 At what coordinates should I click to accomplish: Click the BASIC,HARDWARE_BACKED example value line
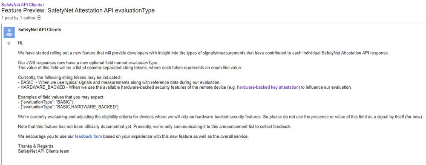tap(69, 107)
